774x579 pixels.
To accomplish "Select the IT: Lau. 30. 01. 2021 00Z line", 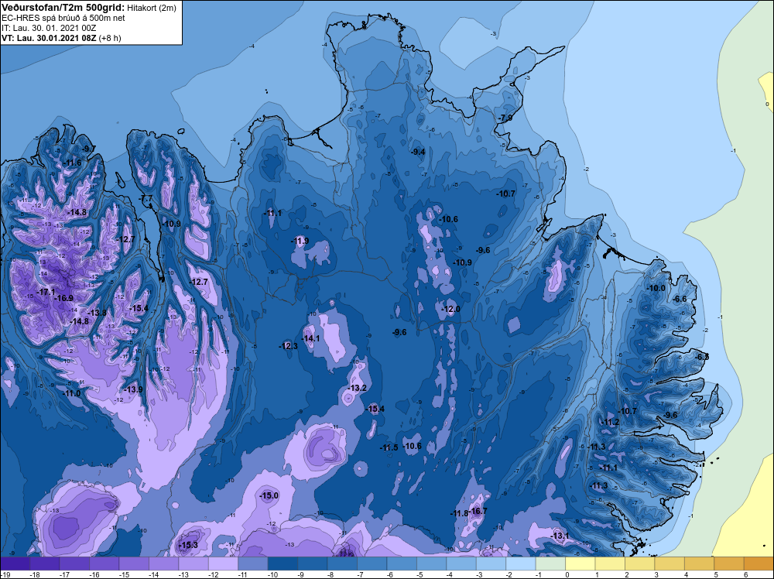I will pos(49,28).
